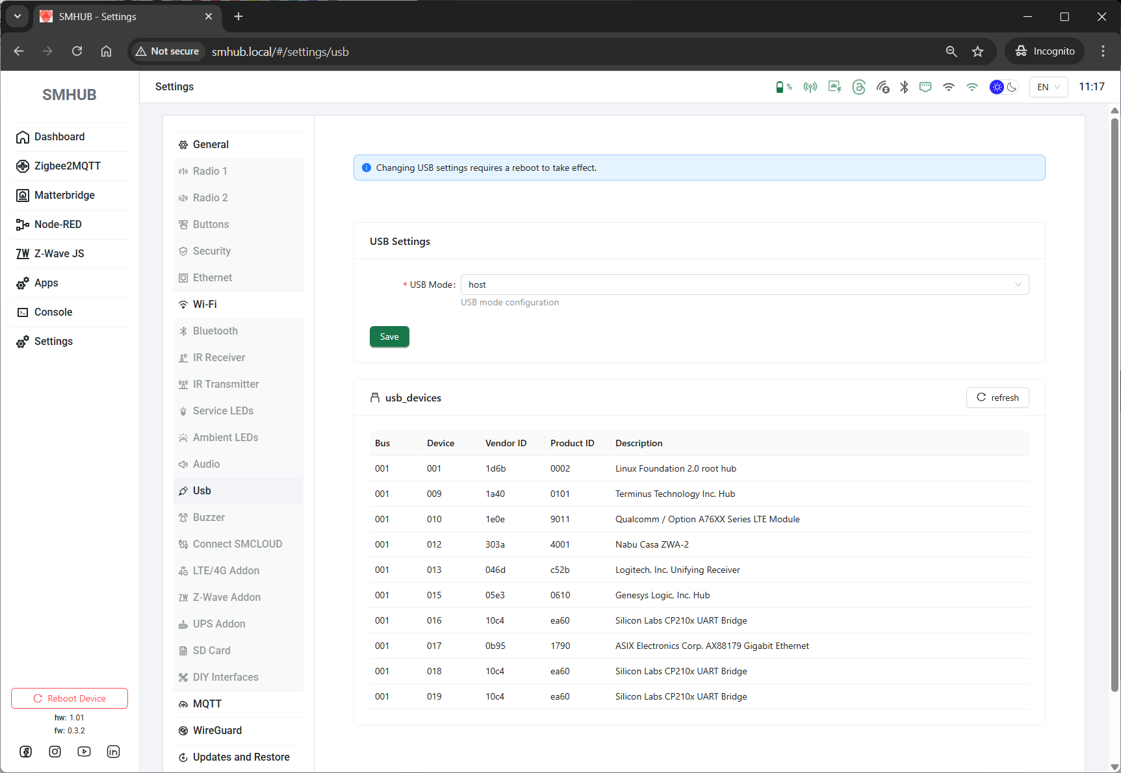Click the Thread network status icon
This screenshot has width=1121, height=773.
click(x=858, y=87)
